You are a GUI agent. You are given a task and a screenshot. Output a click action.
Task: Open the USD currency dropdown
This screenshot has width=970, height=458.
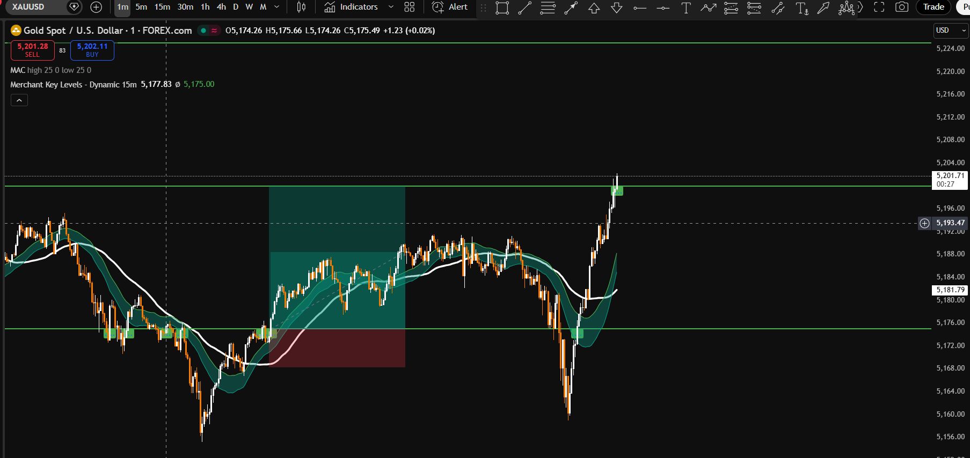tap(950, 31)
